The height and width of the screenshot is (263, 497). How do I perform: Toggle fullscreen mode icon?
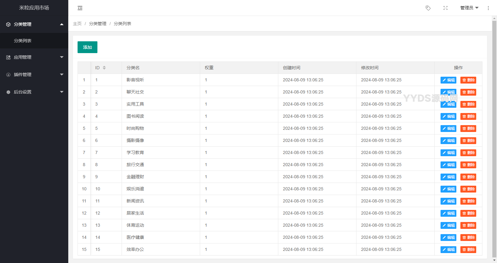point(446,8)
